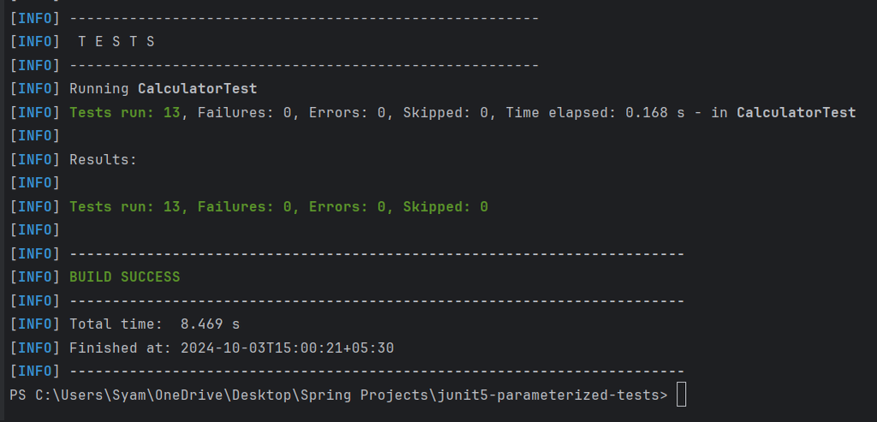
Task: Click the test summary line below Results
Action: (278, 206)
